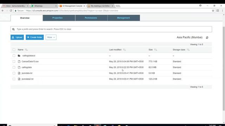Click the 120.2 KB size value
Viewport: 225px width, 126px height.
point(153,79)
